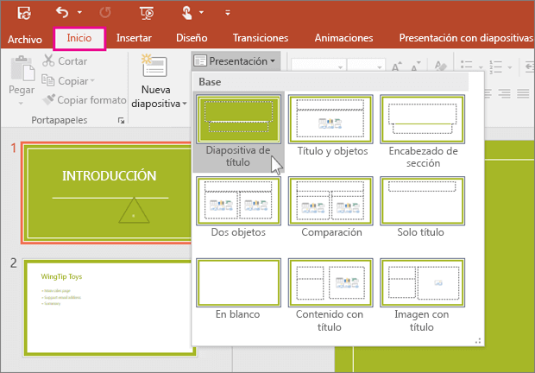Expand Portapapeles dialog launcher
Image resolution: width=535 pixels, height=373 pixels.
click(x=121, y=120)
